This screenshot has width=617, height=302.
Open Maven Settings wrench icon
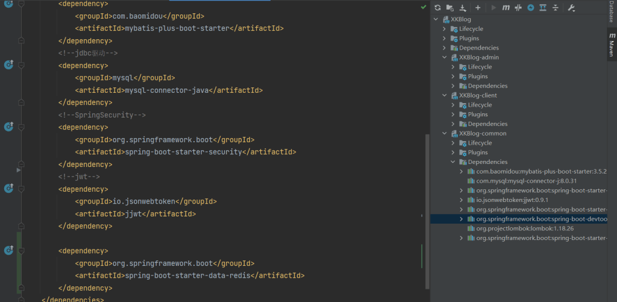coord(571,8)
